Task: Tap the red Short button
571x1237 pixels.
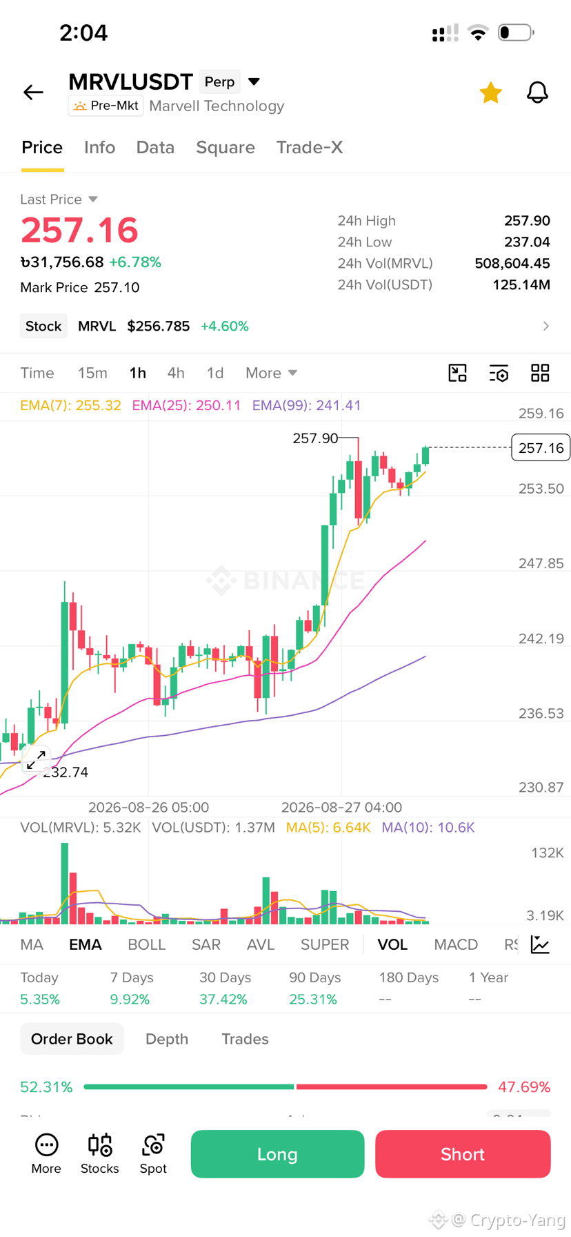Action: 463,1154
